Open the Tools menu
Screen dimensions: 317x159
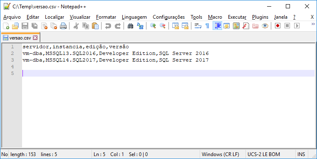coord(196,17)
